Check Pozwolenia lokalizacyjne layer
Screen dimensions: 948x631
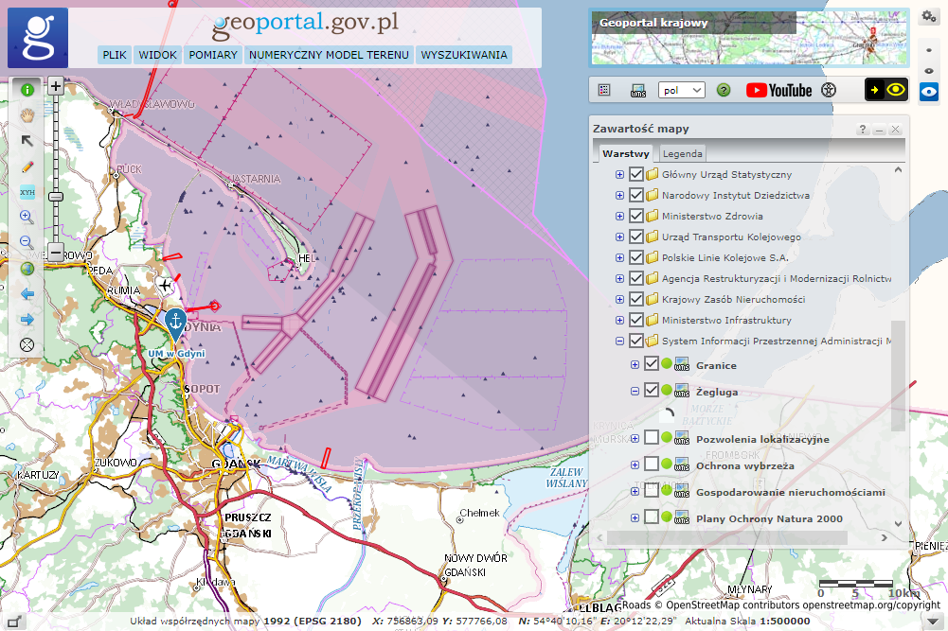pyautogui.click(x=652, y=438)
